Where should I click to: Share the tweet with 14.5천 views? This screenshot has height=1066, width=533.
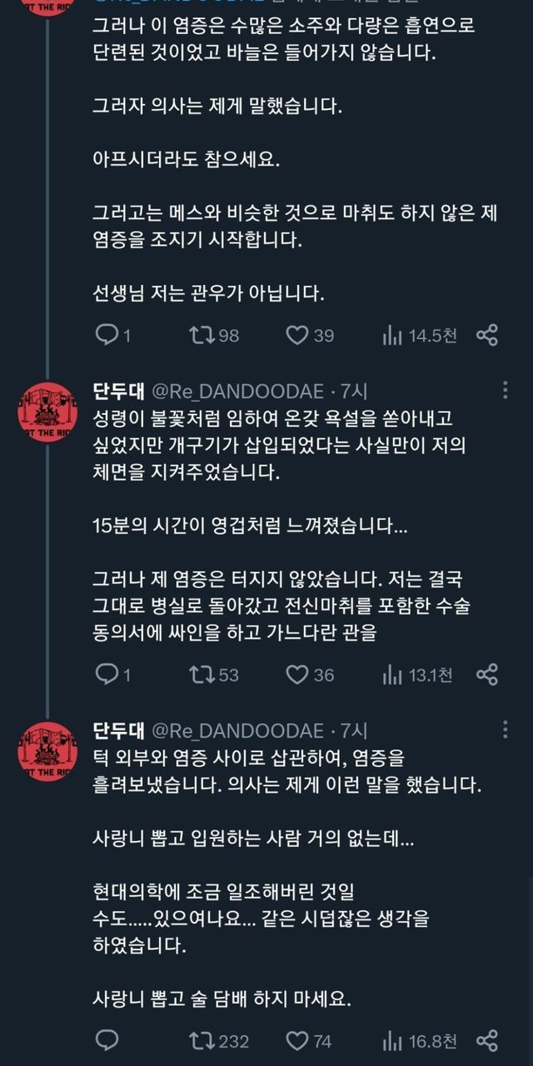(x=487, y=335)
